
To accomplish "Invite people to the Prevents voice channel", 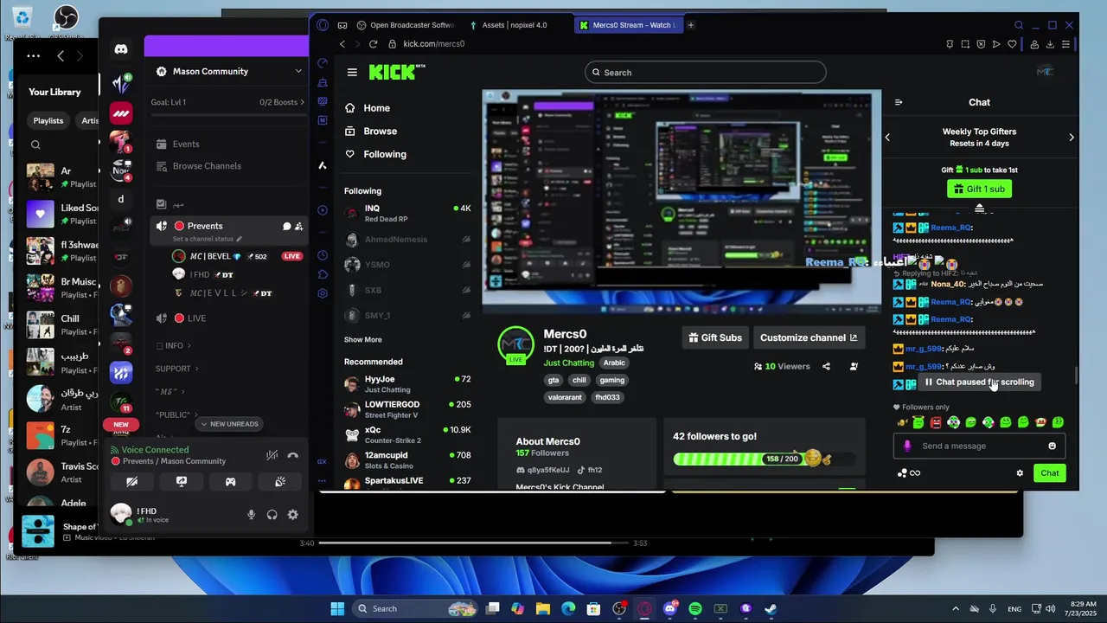I will 299,227.
